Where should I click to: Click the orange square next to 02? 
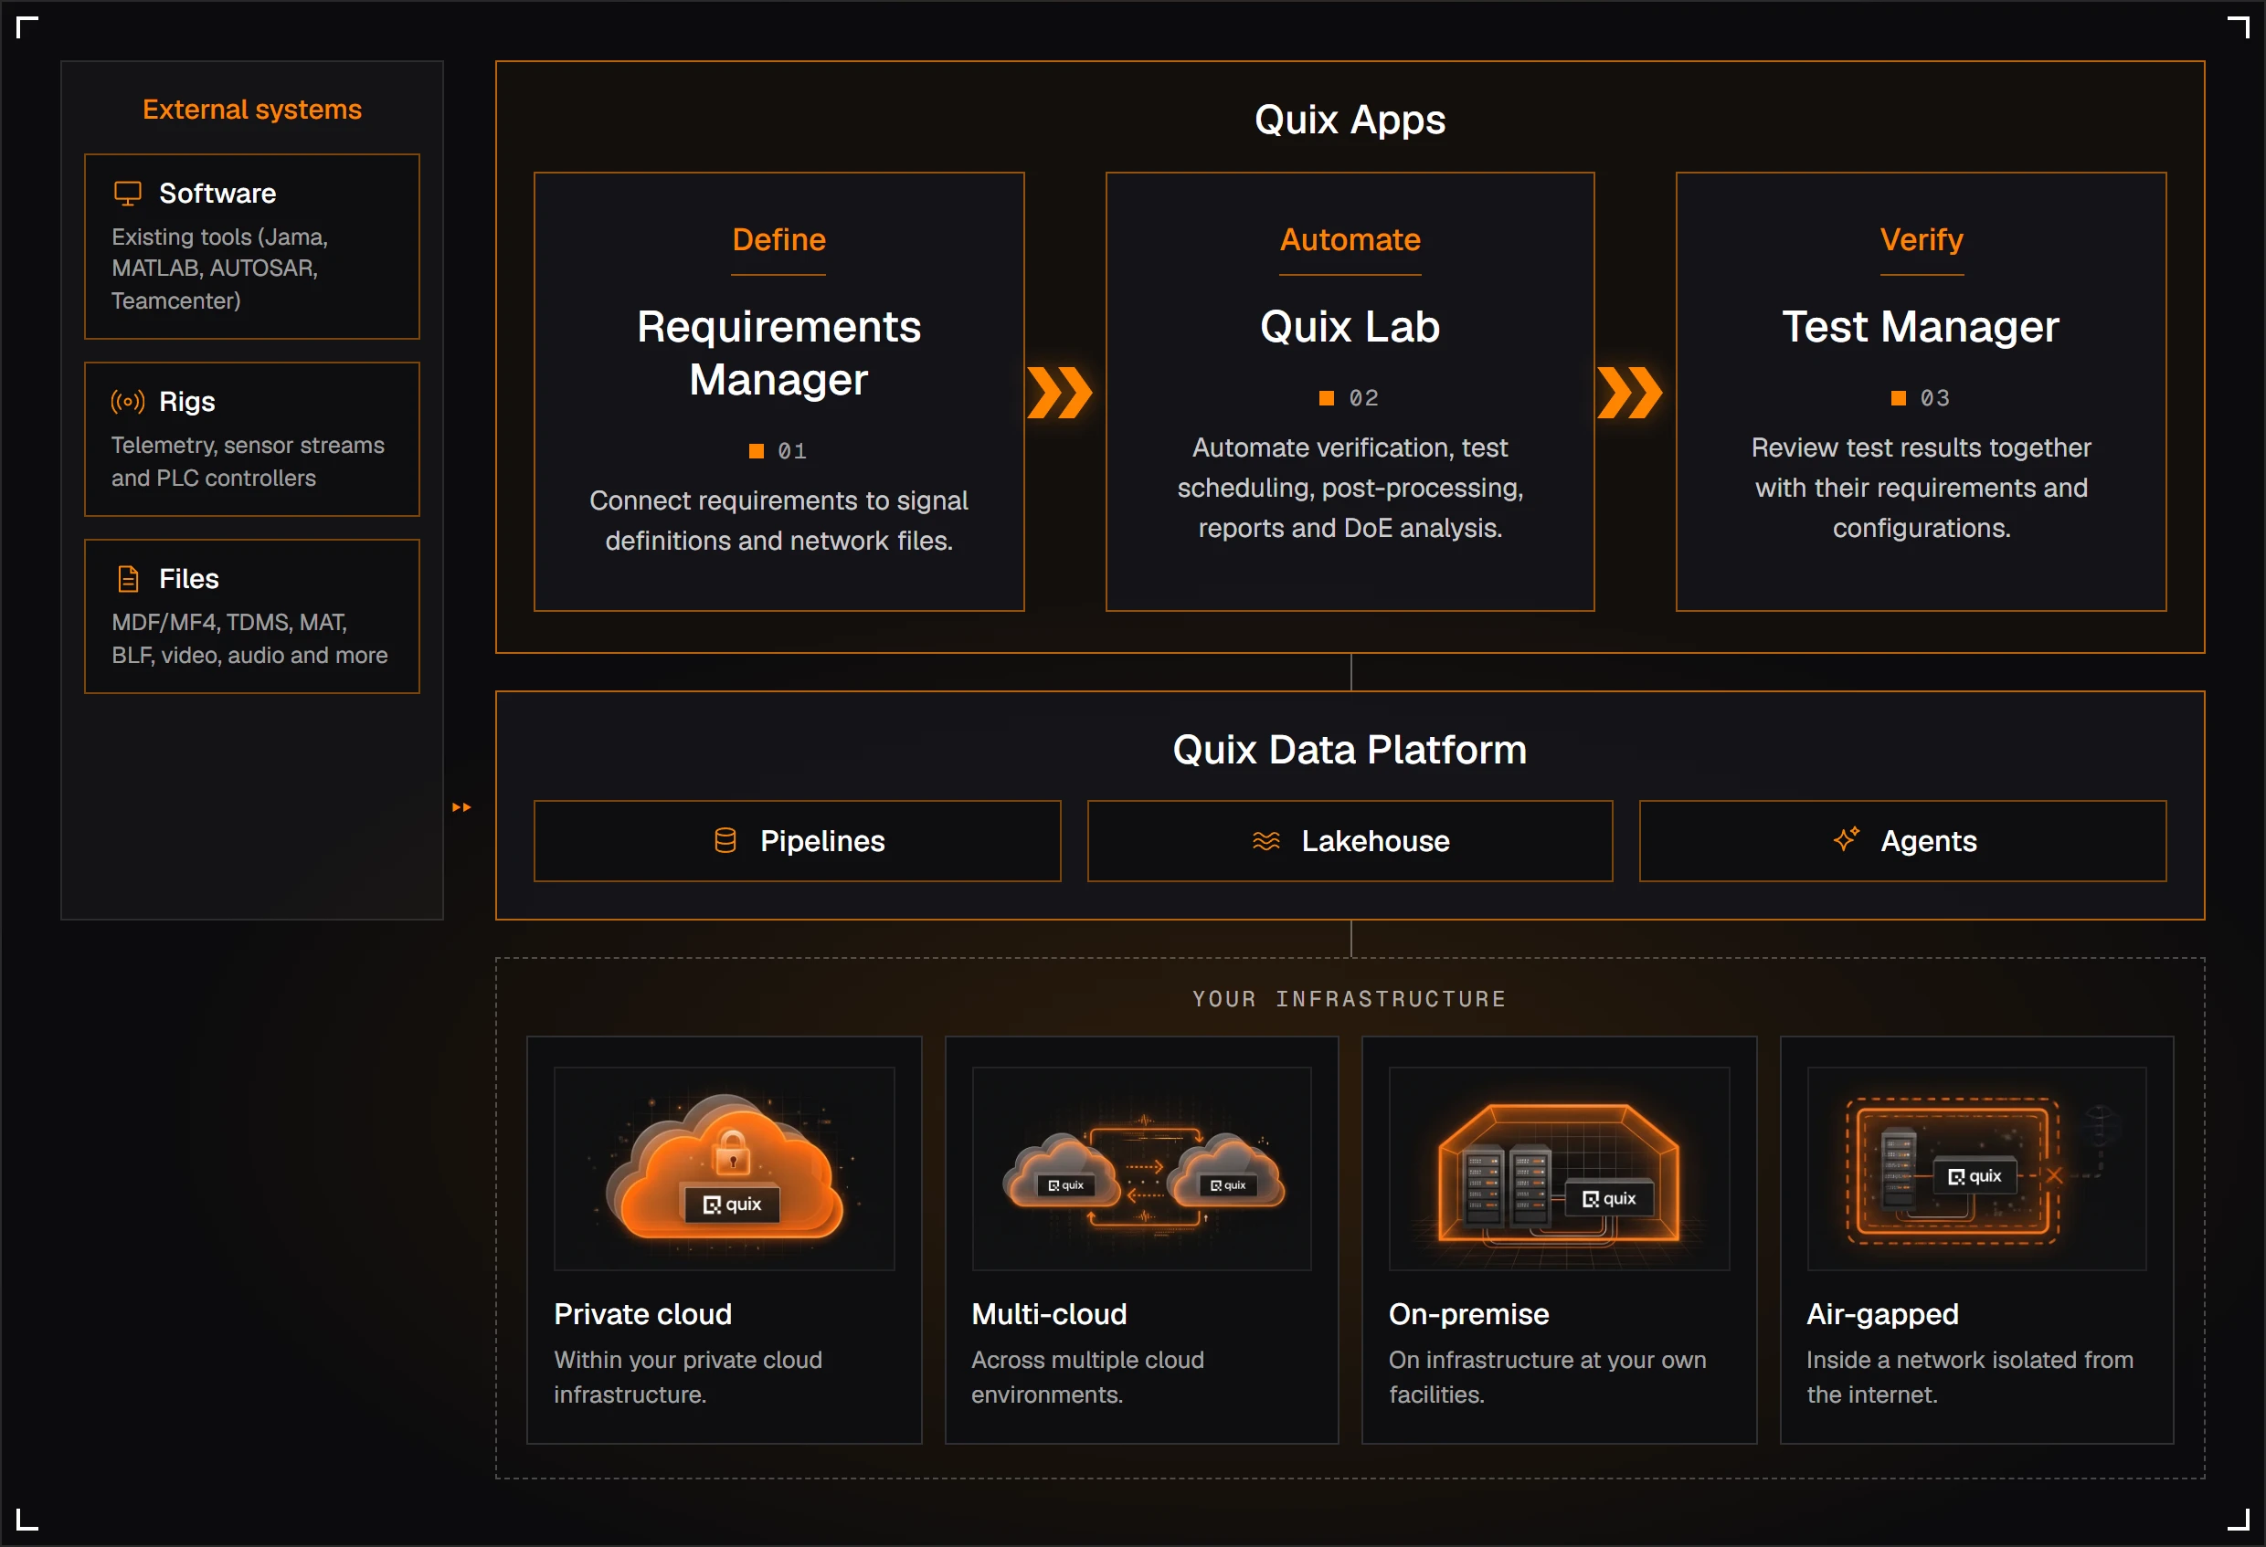tap(1326, 398)
